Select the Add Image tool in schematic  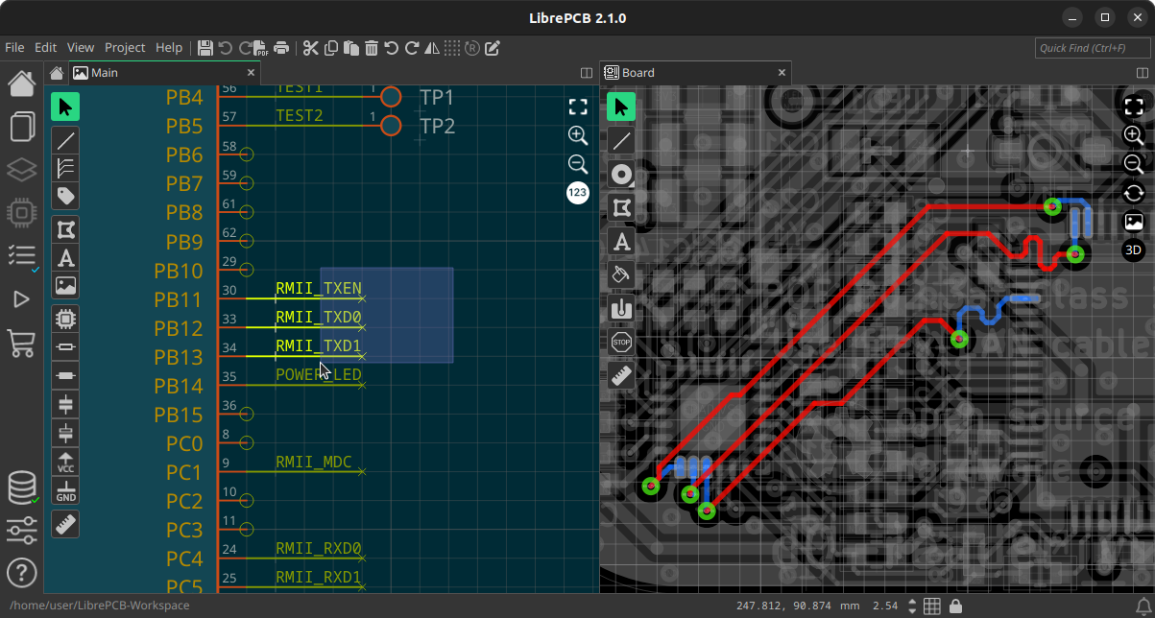tap(65, 285)
